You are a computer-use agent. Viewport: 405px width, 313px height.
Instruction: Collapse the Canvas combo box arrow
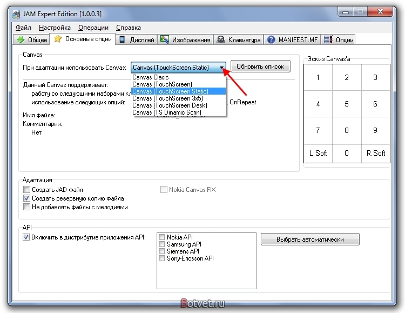(x=221, y=67)
